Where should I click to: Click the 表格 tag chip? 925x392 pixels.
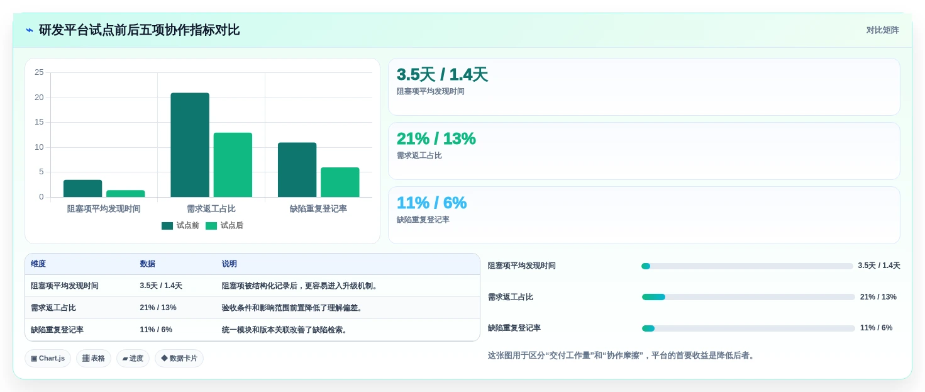click(x=94, y=359)
